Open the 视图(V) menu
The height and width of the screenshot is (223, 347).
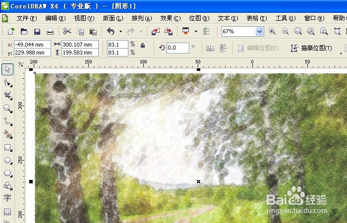click(84, 18)
